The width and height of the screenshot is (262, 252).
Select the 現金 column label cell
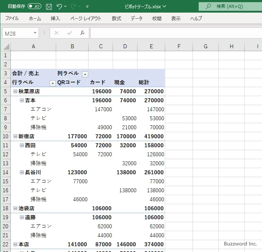(125, 82)
